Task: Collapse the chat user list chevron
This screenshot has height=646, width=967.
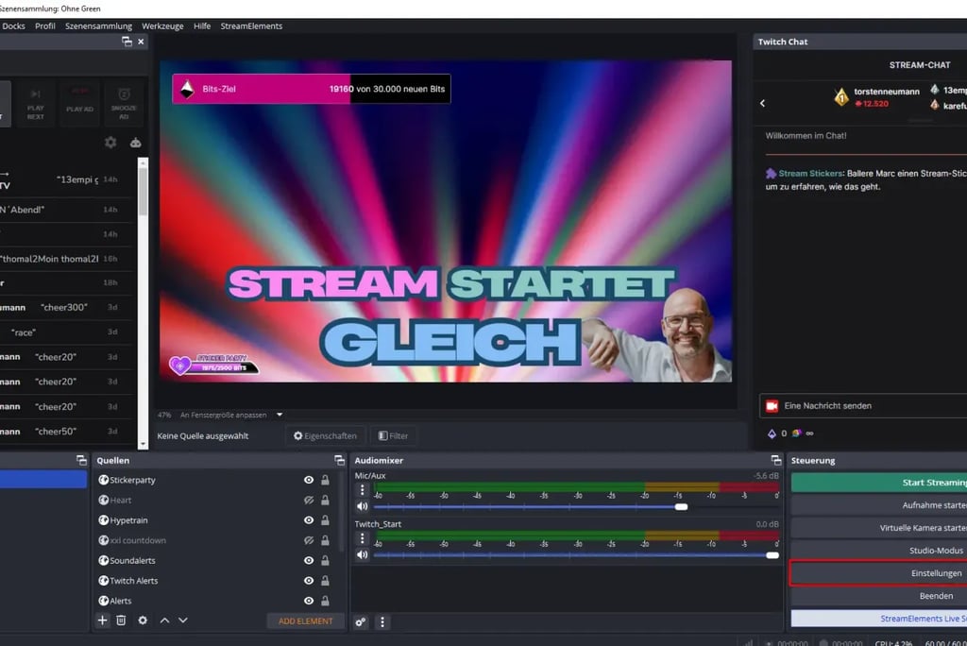Action: pyautogui.click(x=762, y=103)
